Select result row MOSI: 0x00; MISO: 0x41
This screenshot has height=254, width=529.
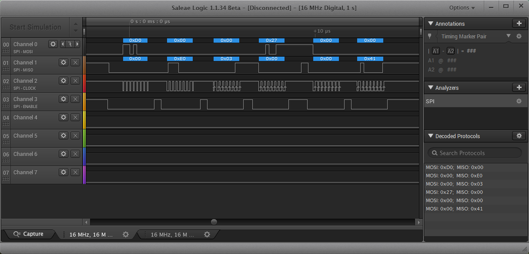(x=476, y=209)
